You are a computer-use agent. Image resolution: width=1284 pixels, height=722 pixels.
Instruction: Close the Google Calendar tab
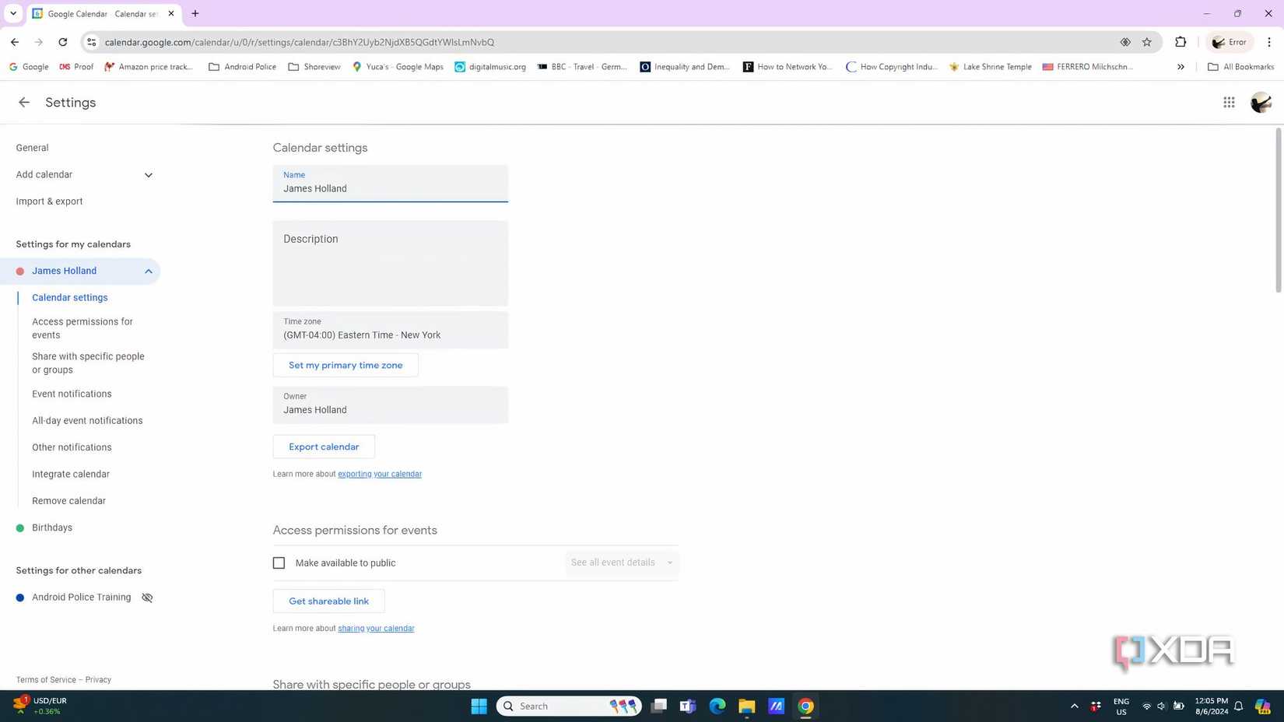pos(171,13)
